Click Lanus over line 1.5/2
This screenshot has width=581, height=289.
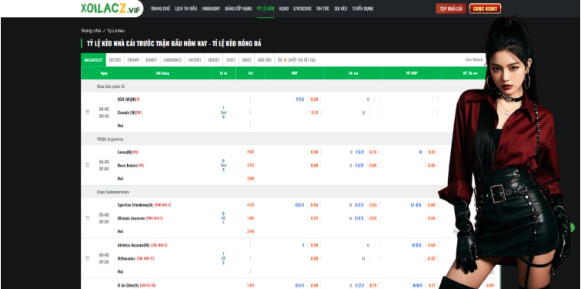tap(359, 152)
